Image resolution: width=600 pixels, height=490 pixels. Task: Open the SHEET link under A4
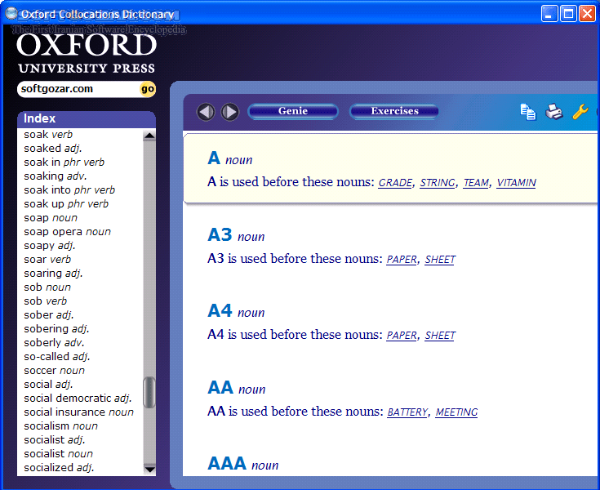coord(440,336)
